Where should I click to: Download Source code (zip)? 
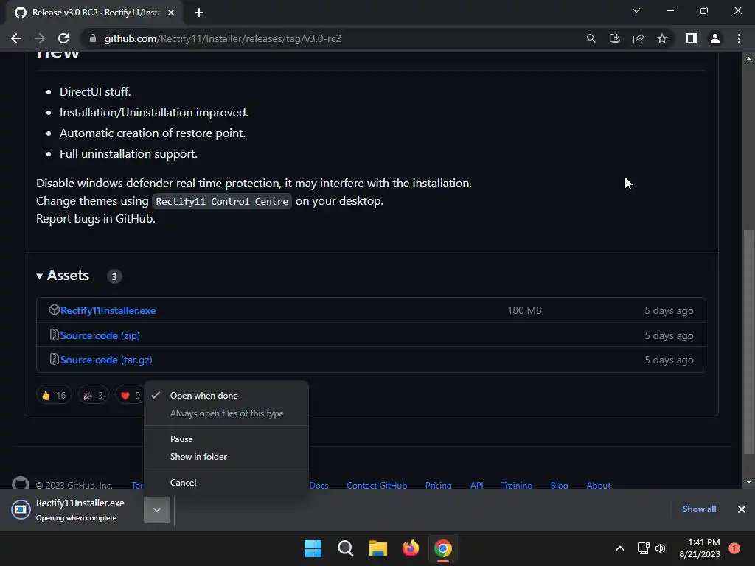click(100, 335)
